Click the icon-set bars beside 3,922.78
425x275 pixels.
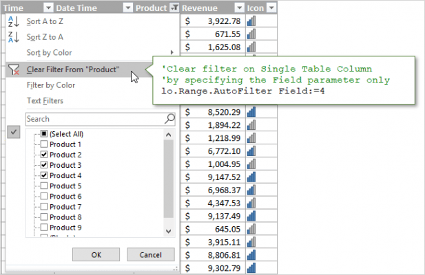(251, 21)
